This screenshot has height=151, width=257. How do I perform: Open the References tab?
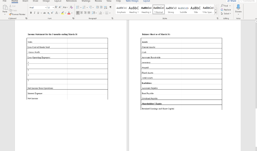coord(71,1)
